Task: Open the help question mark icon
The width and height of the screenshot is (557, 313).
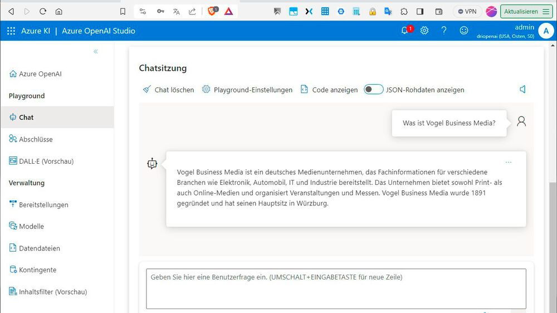Action: (x=444, y=31)
